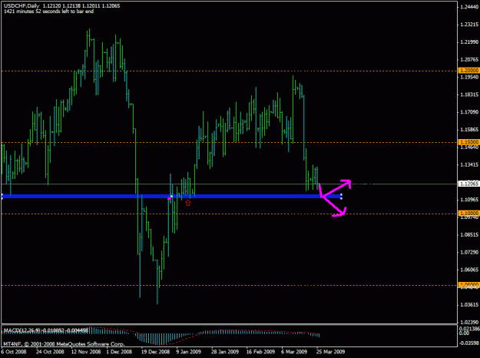Click the MACD scale value 0.021386
480x358 pixels.
click(469, 329)
